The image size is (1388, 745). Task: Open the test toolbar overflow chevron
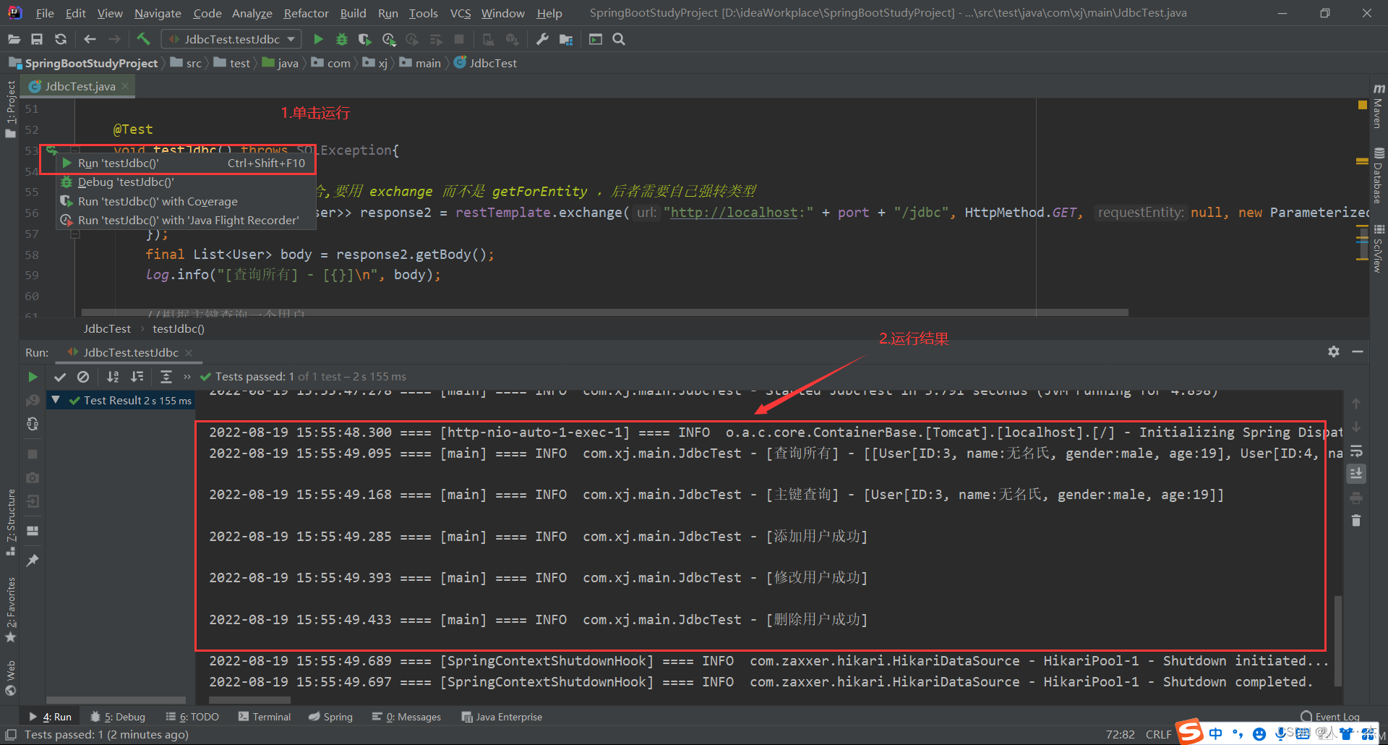point(187,377)
